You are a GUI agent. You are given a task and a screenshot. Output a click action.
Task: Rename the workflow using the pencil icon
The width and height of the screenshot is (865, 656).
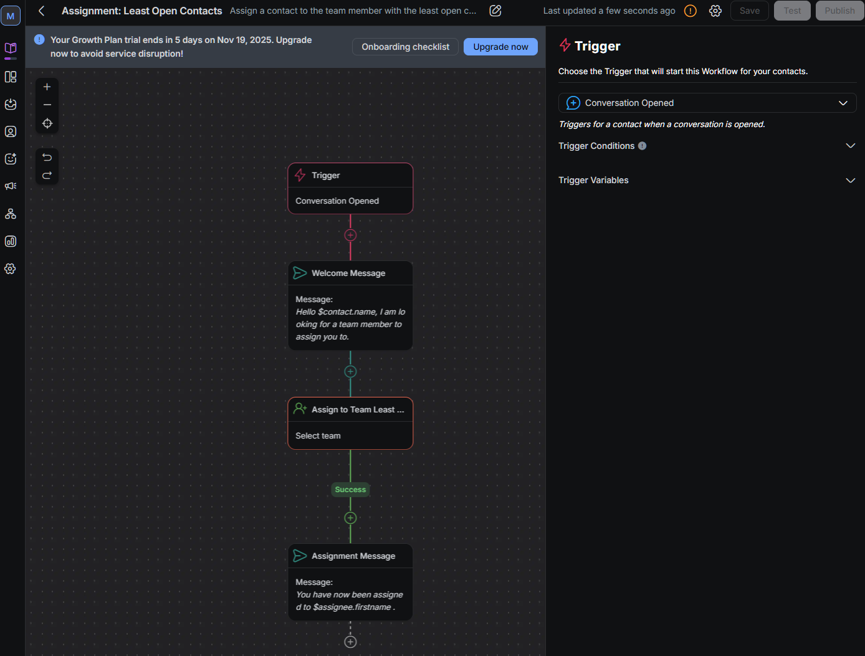click(x=495, y=11)
